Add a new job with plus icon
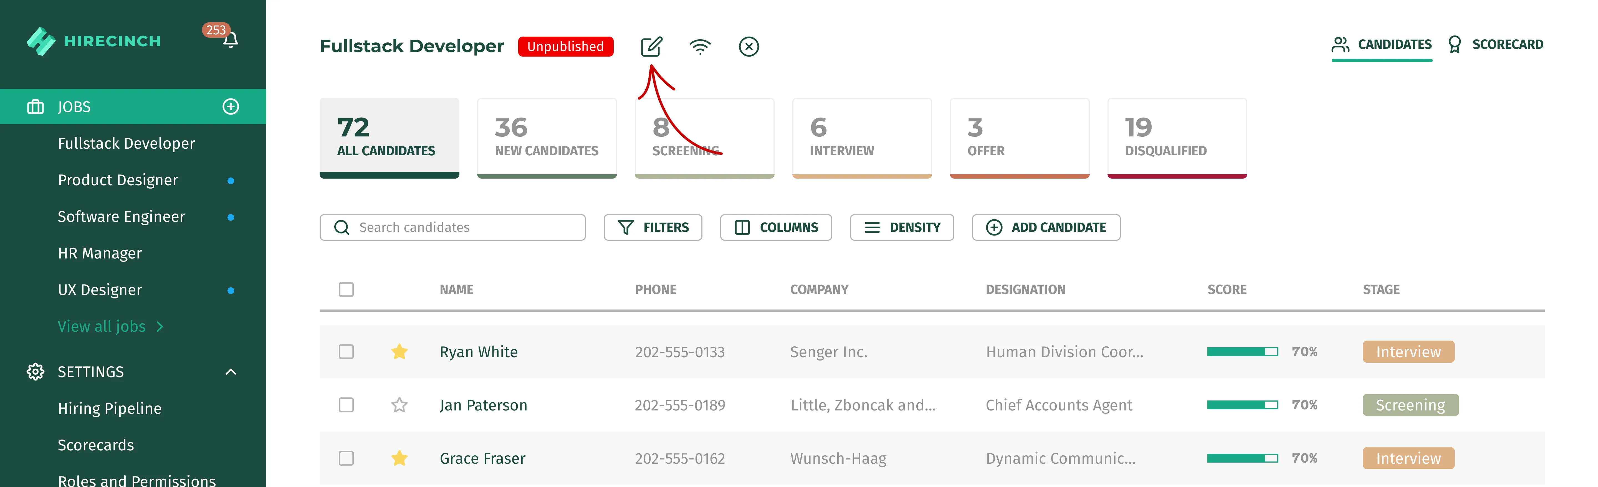Screen dimensions: 1598x487 (x=231, y=107)
